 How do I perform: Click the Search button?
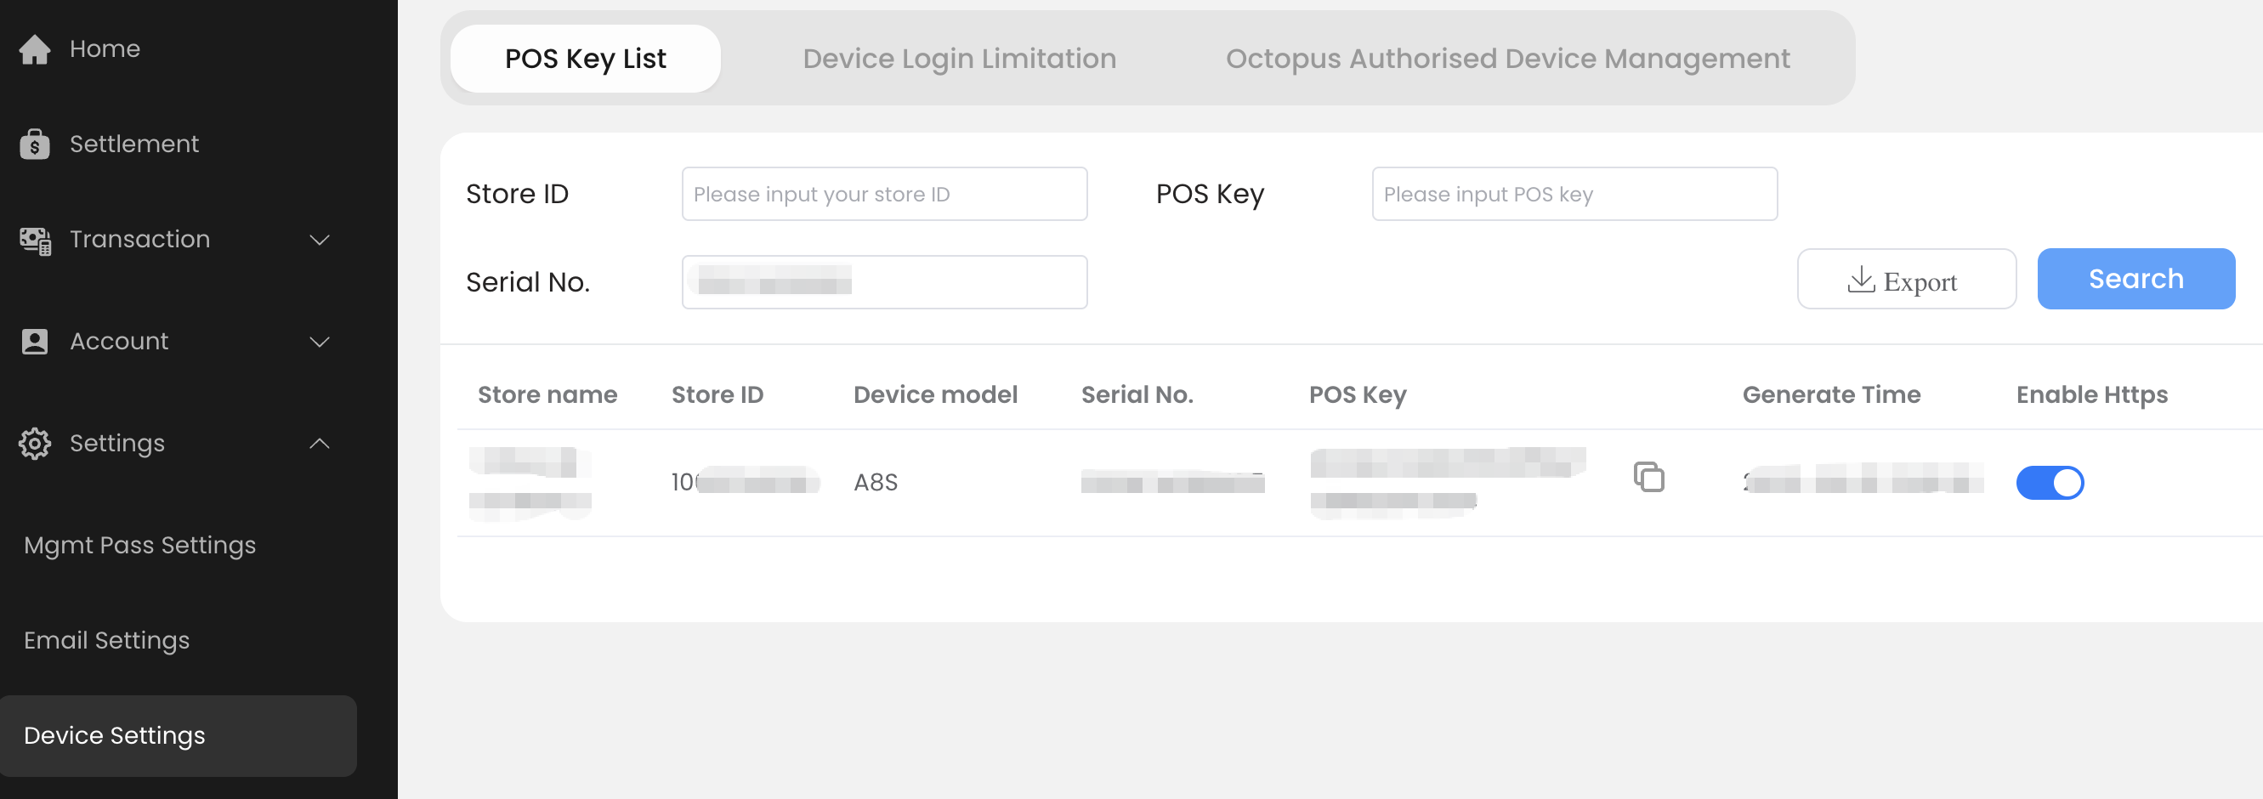pyautogui.click(x=2135, y=278)
